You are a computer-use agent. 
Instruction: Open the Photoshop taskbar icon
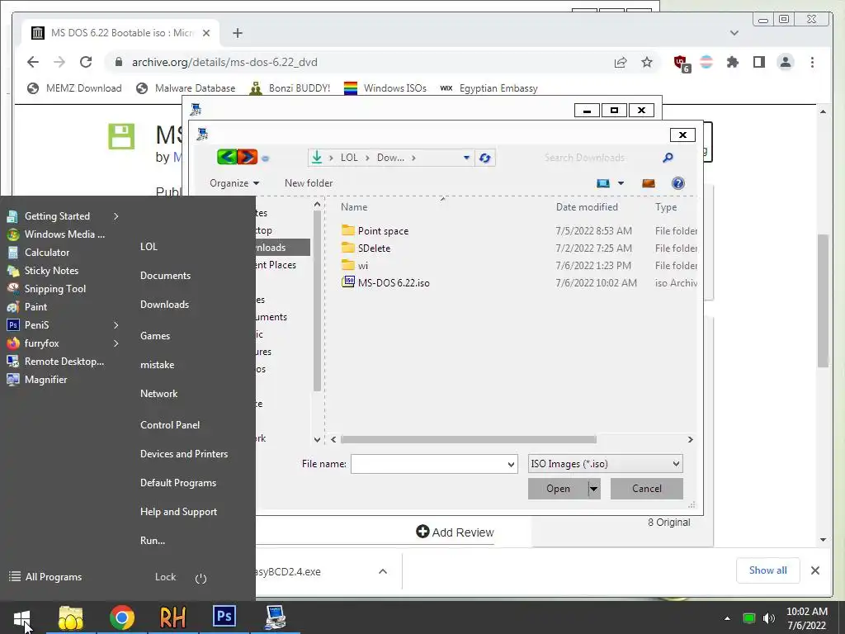pyautogui.click(x=224, y=616)
